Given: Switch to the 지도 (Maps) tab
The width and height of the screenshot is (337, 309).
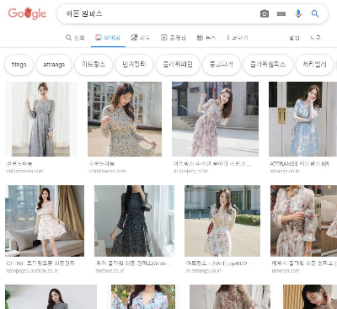Looking at the screenshot, I should pos(141,38).
